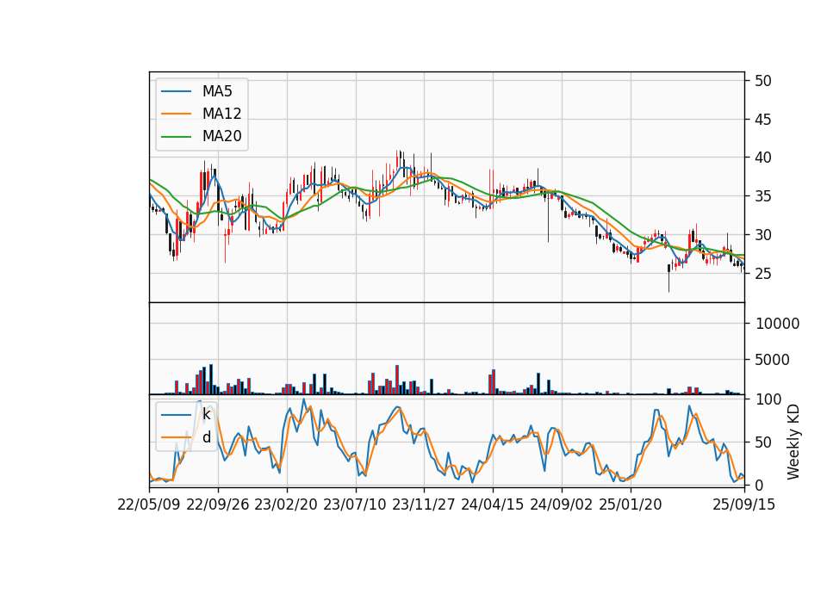Select the 23/11/27 date tick label
This screenshot has height=594, width=827.
tap(424, 504)
